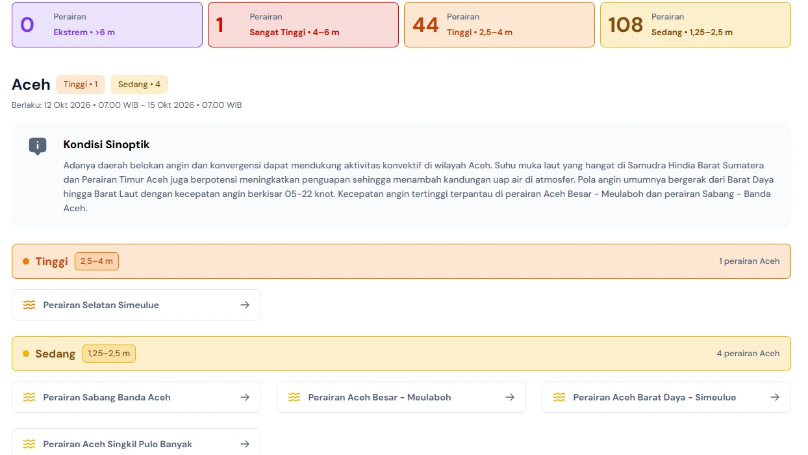Select the Sangat Tinggi 4–6 m summary card

tap(303, 25)
